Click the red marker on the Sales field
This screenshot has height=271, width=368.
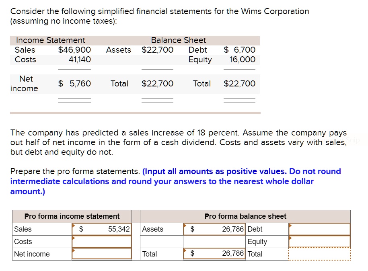(74, 226)
